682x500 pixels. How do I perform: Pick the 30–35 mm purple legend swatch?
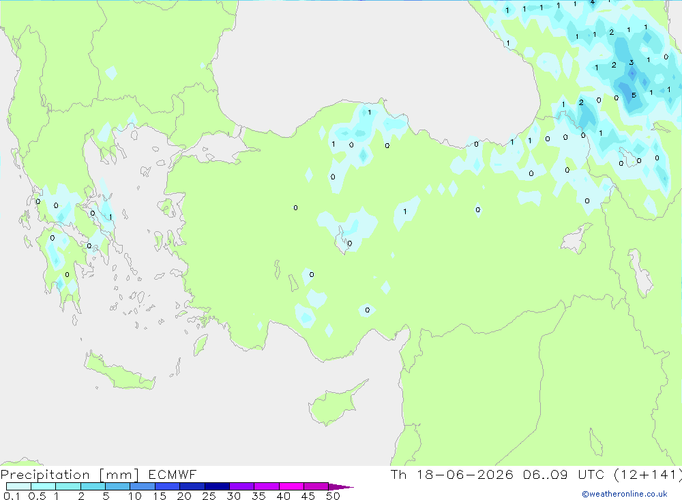click(x=241, y=486)
